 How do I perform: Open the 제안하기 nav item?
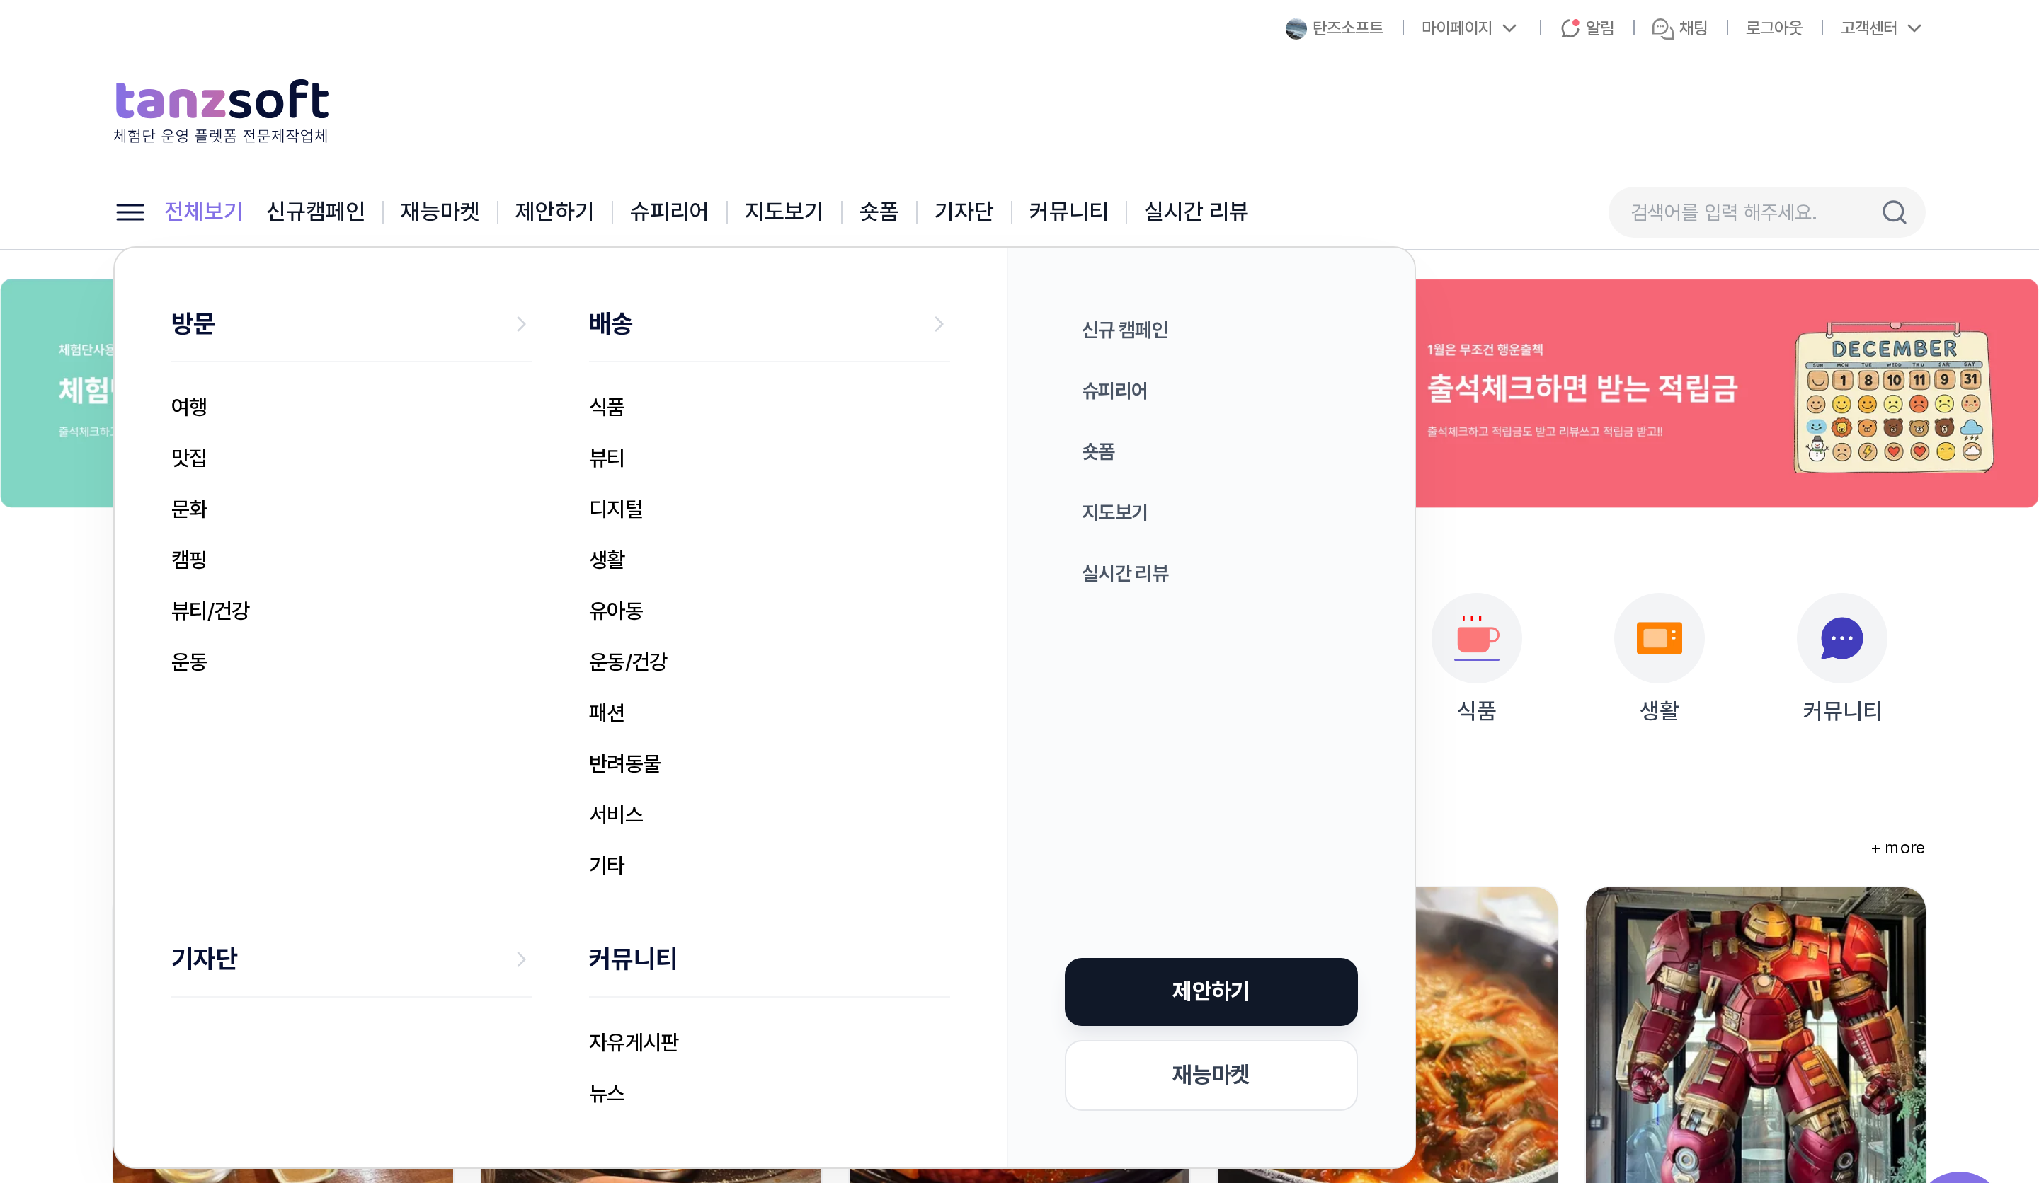554,212
